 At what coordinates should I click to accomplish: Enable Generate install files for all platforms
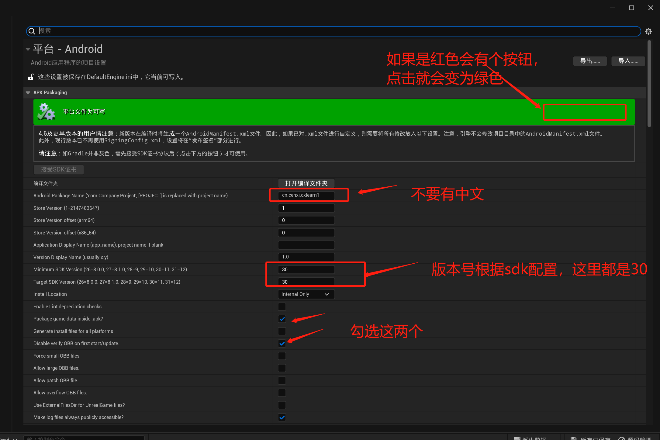coord(282,331)
